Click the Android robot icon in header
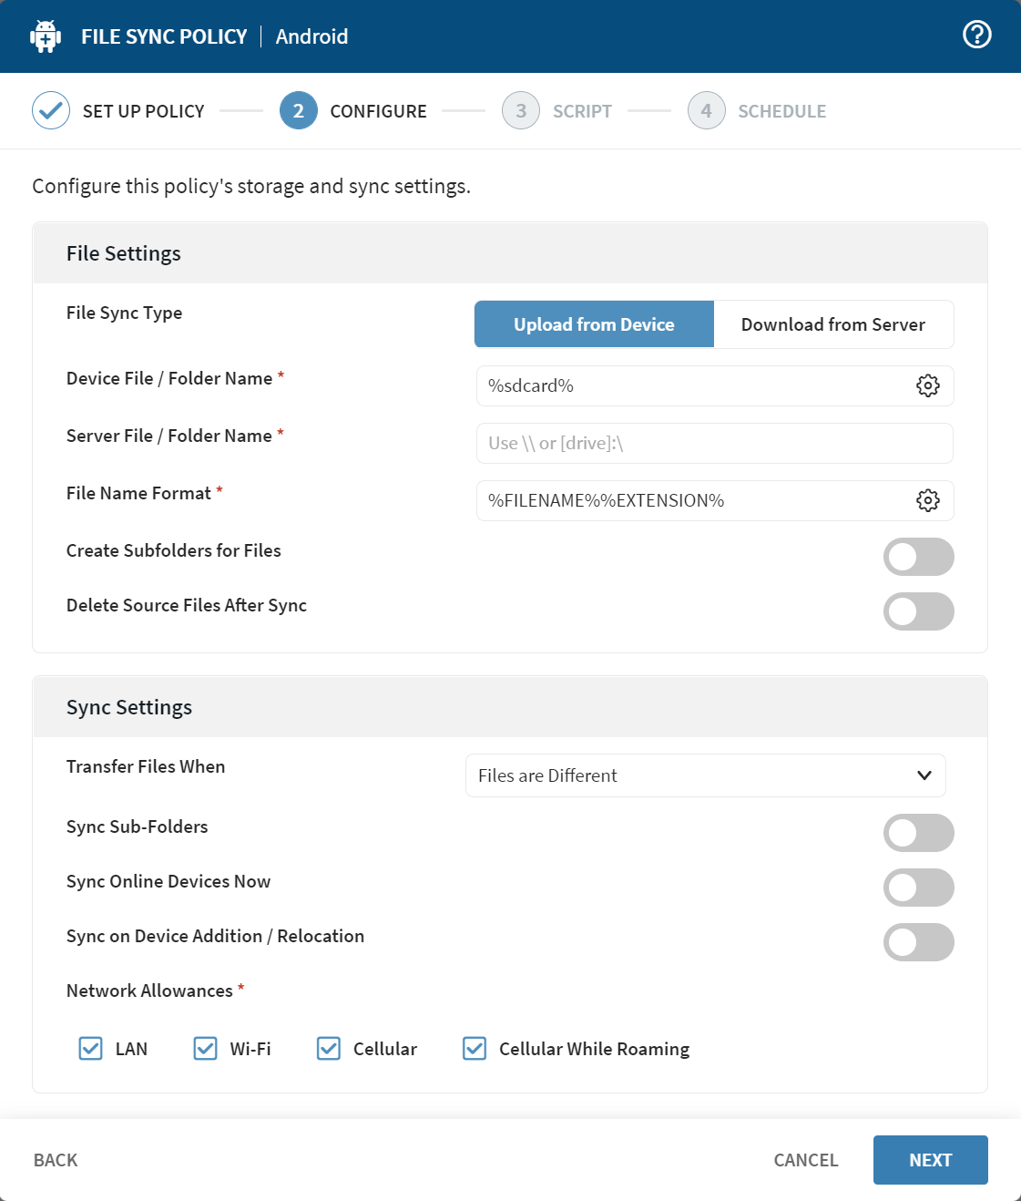The image size is (1021, 1201). (x=45, y=36)
